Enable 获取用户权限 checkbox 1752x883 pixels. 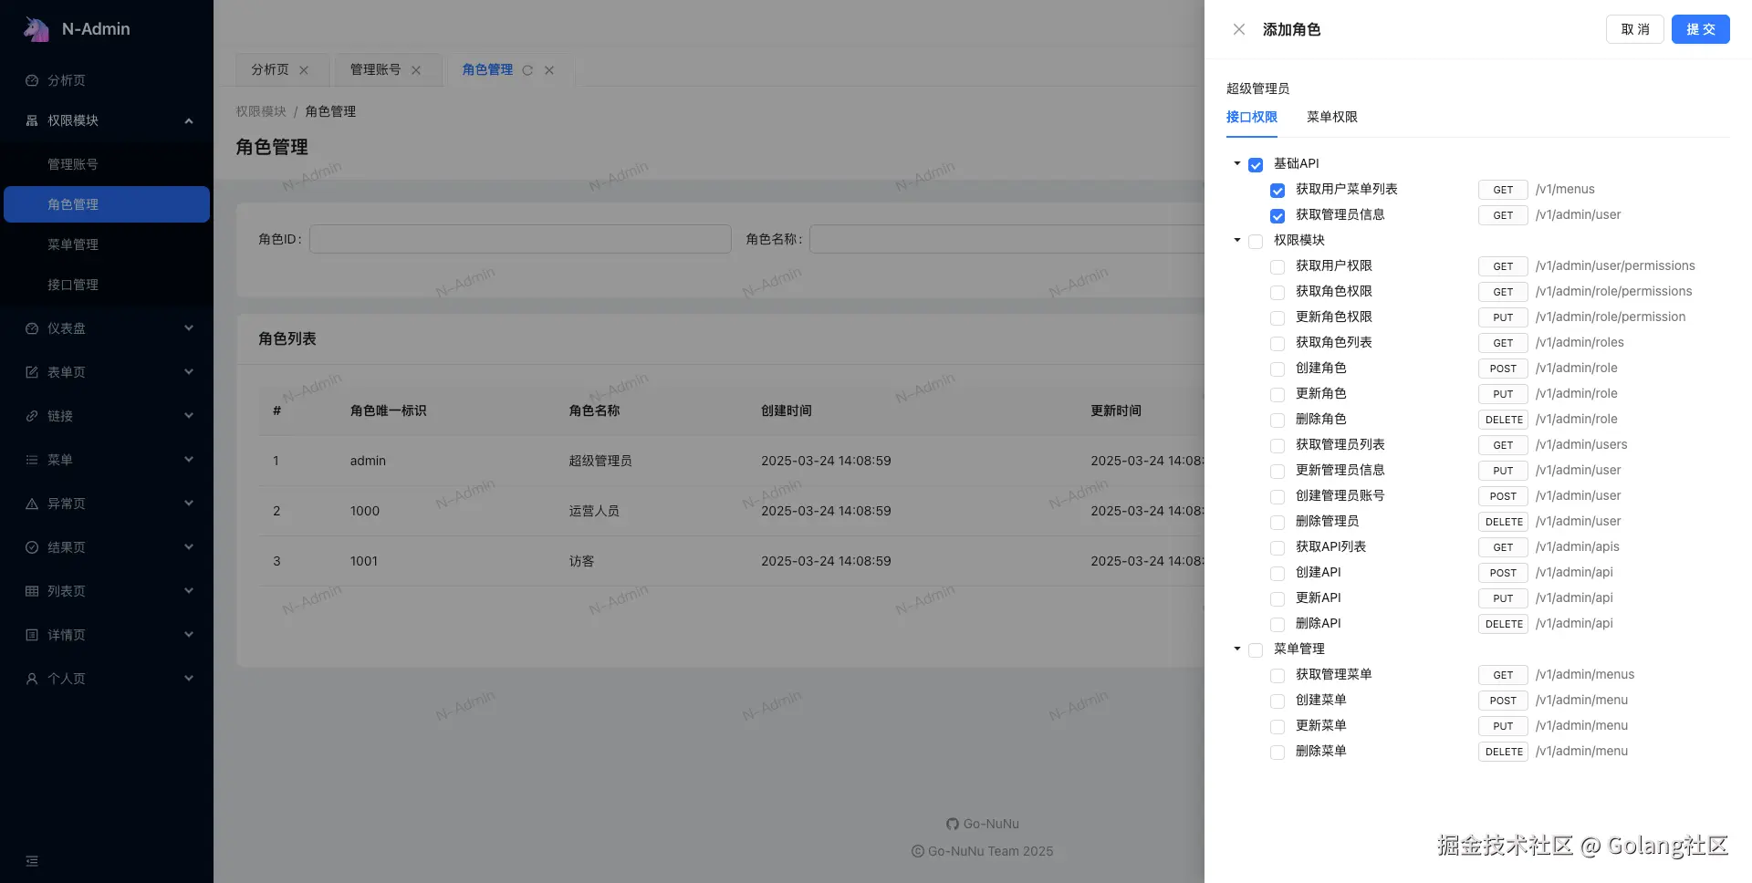[1277, 266]
